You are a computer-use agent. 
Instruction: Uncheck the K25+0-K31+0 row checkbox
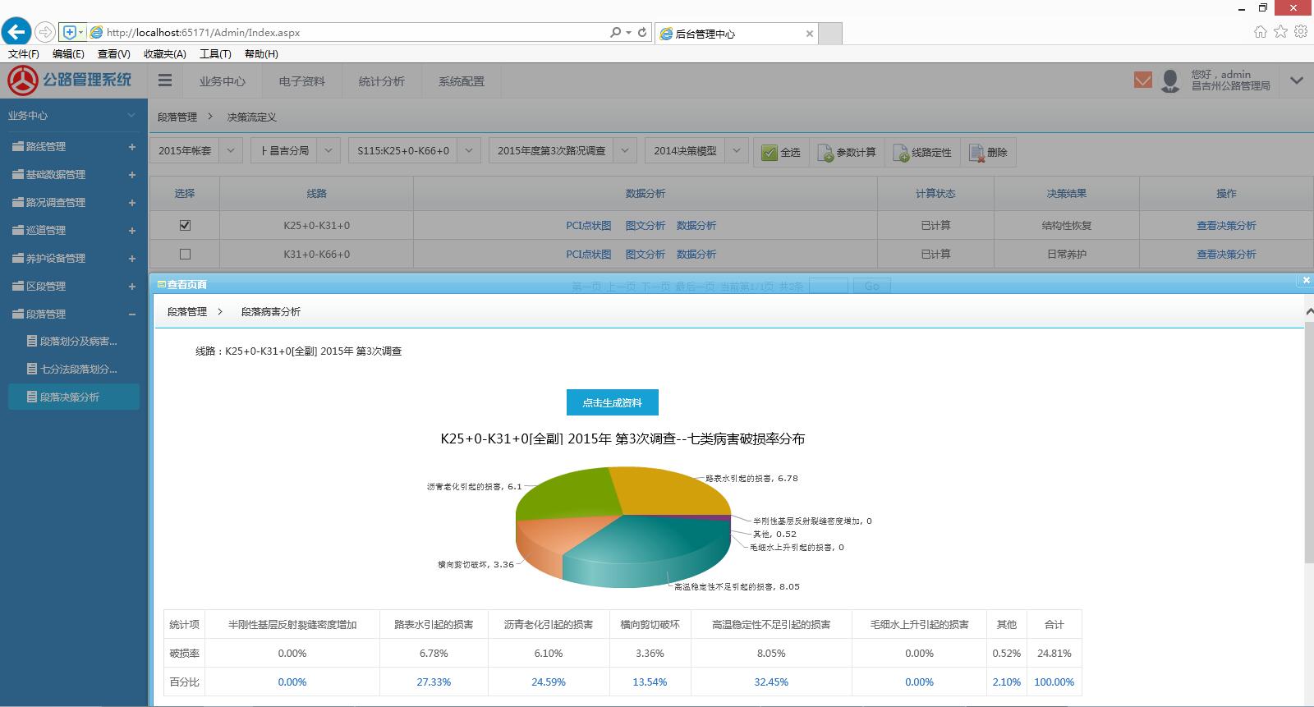click(x=185, y=225)
